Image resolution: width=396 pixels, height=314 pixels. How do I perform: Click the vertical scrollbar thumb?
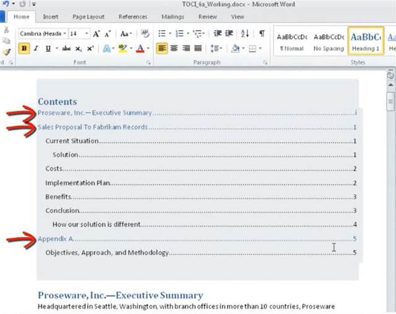click(x=390, y=102)
